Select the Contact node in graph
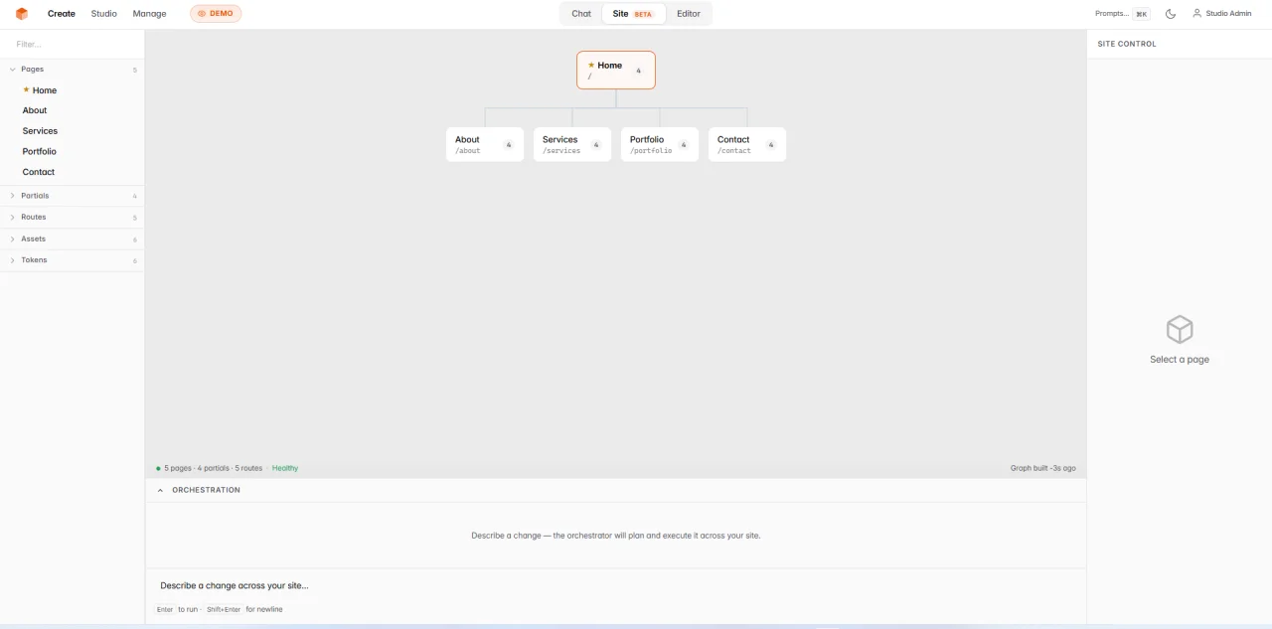This screenshot has height=629, width=1272. 747,144
